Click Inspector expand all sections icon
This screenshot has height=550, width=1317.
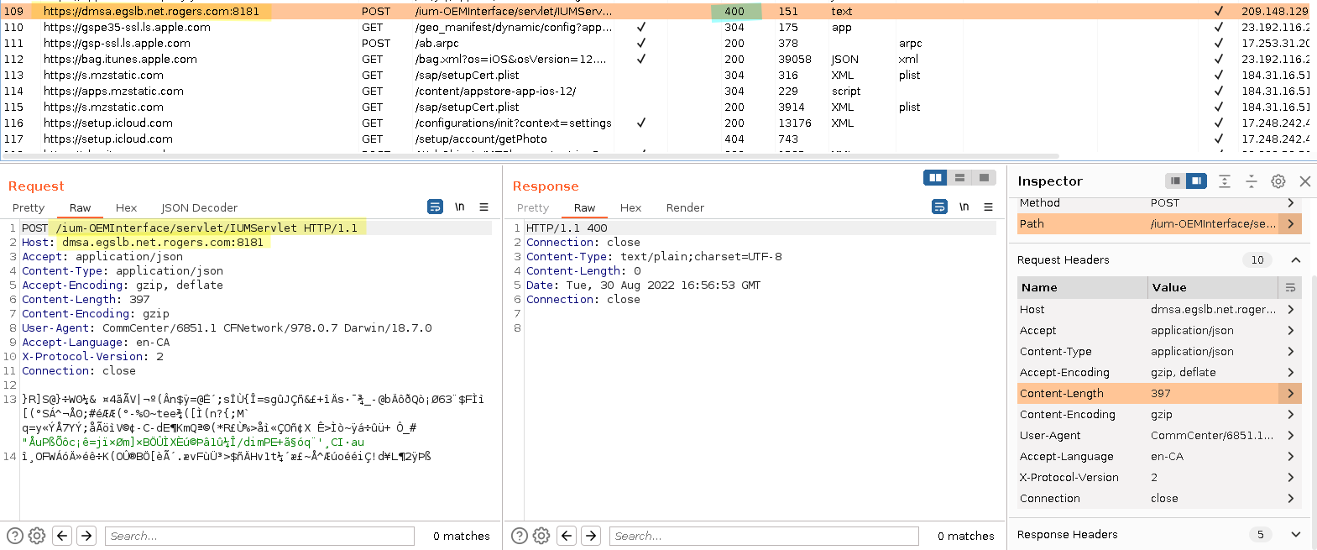pos(1225,181)
